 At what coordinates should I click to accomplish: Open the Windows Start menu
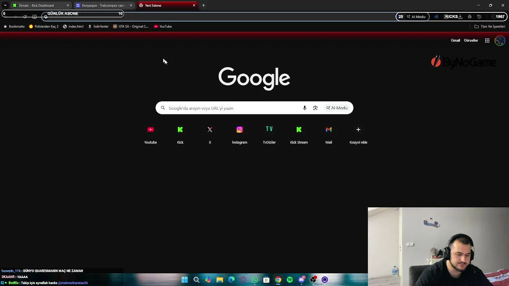tap(185, 280)
